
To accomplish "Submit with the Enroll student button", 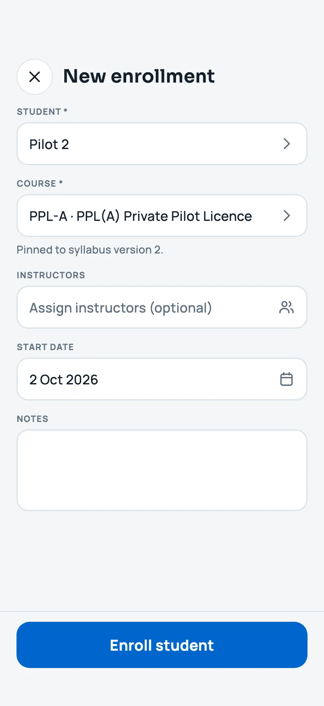I will tap(162, 645).
